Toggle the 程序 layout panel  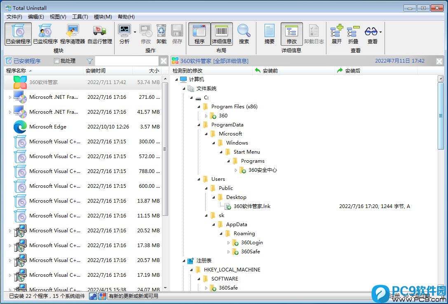(x=199, y=34)
